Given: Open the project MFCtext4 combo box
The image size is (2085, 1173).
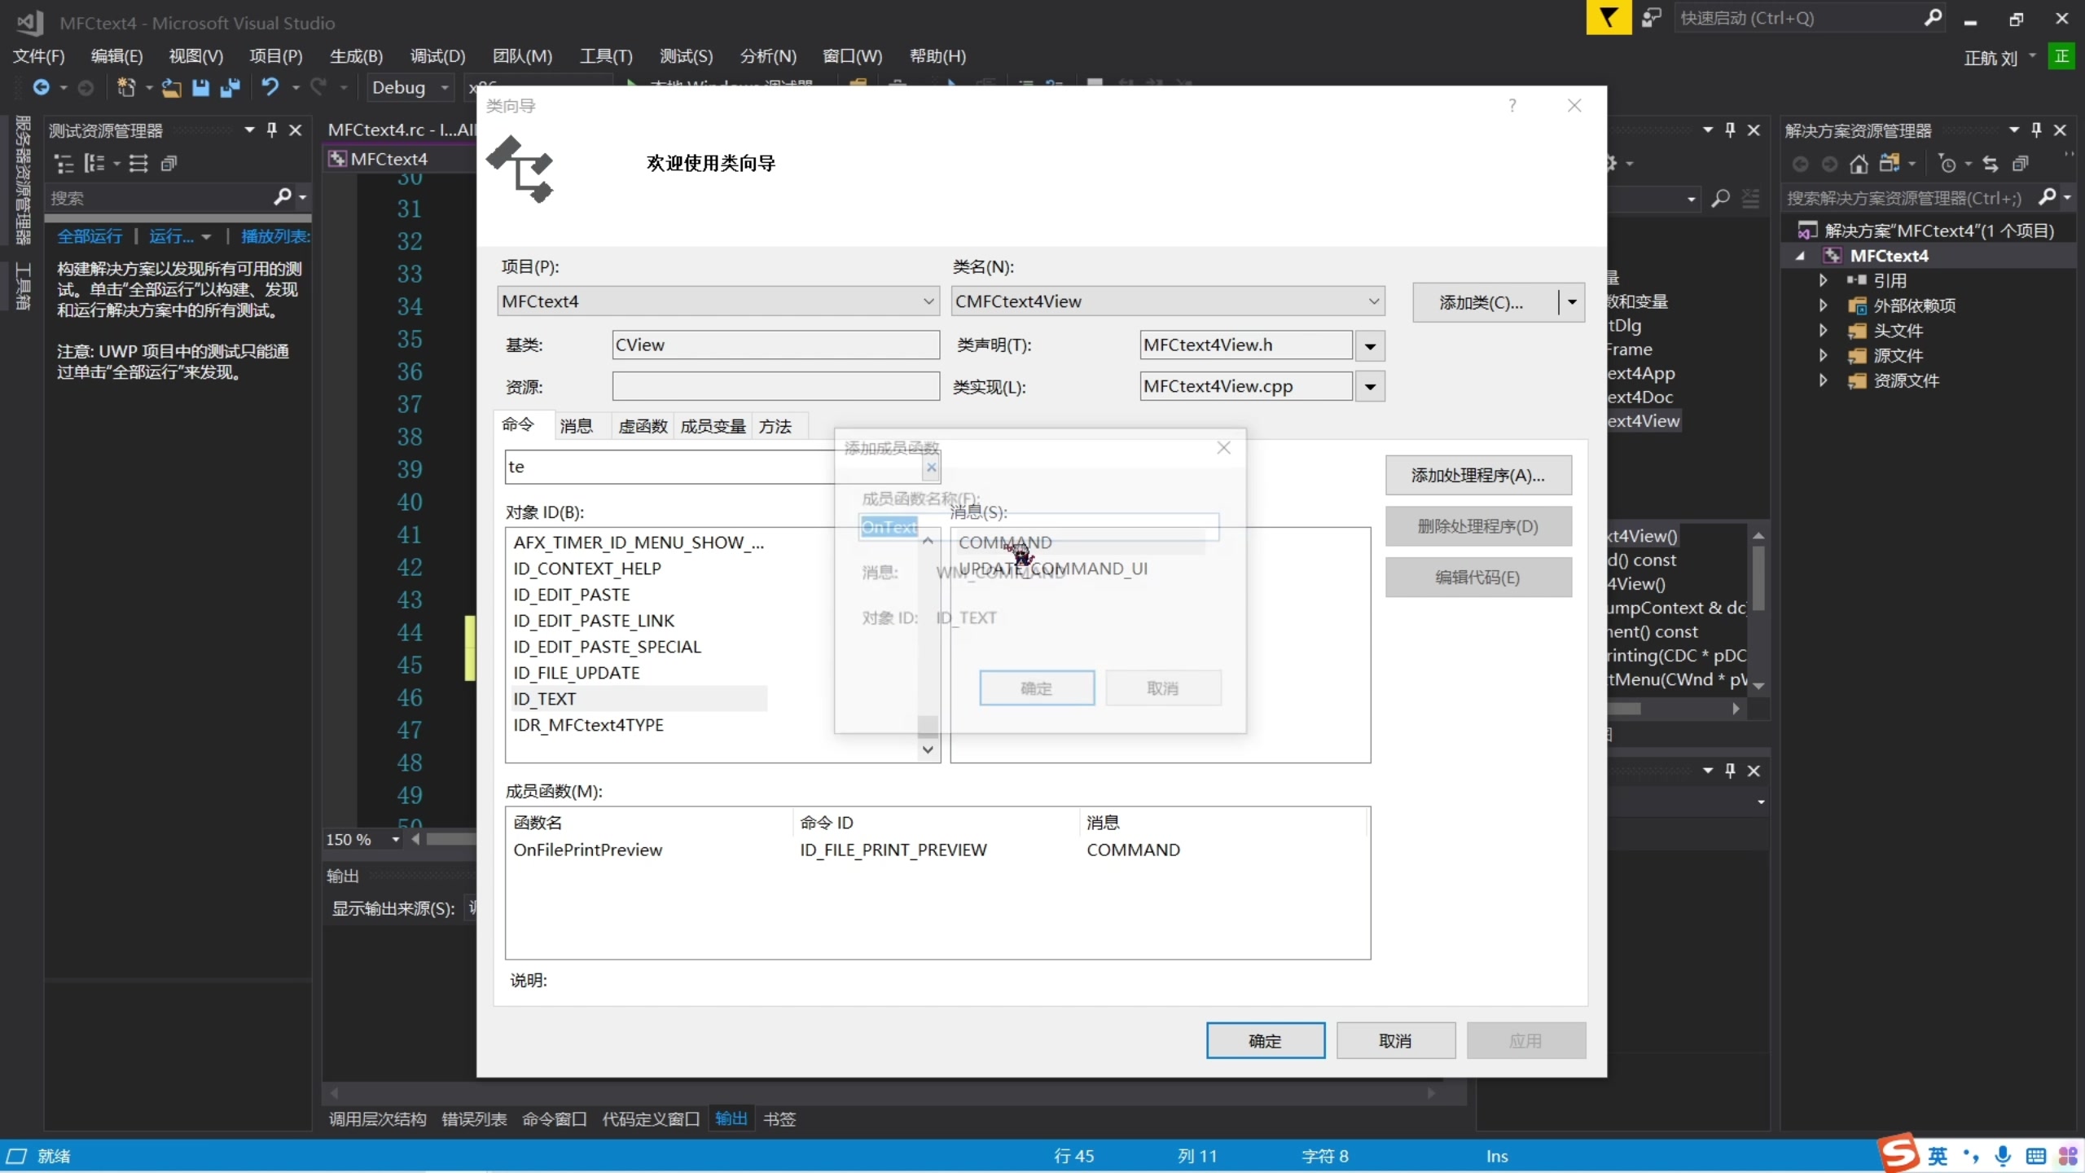Looking at the screenshot, I should coord(928,301).
